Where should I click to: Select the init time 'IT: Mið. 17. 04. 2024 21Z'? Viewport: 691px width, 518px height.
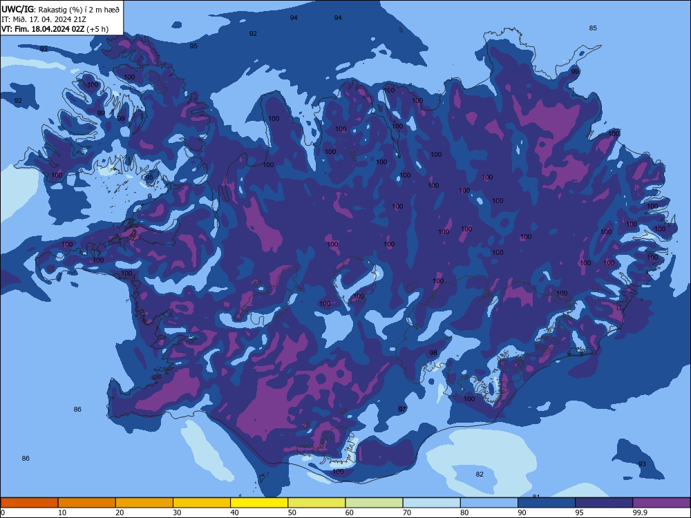point(44,19)
